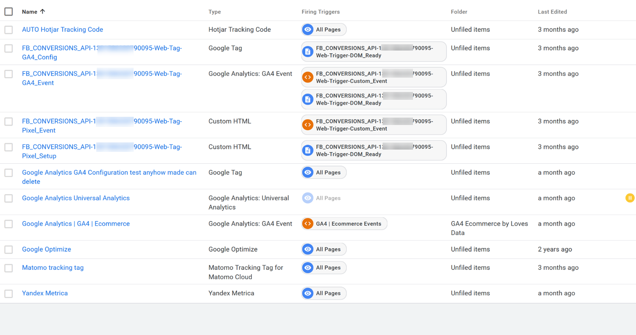Click orange custom event icon in Pixel_Event row

(308, 125)
